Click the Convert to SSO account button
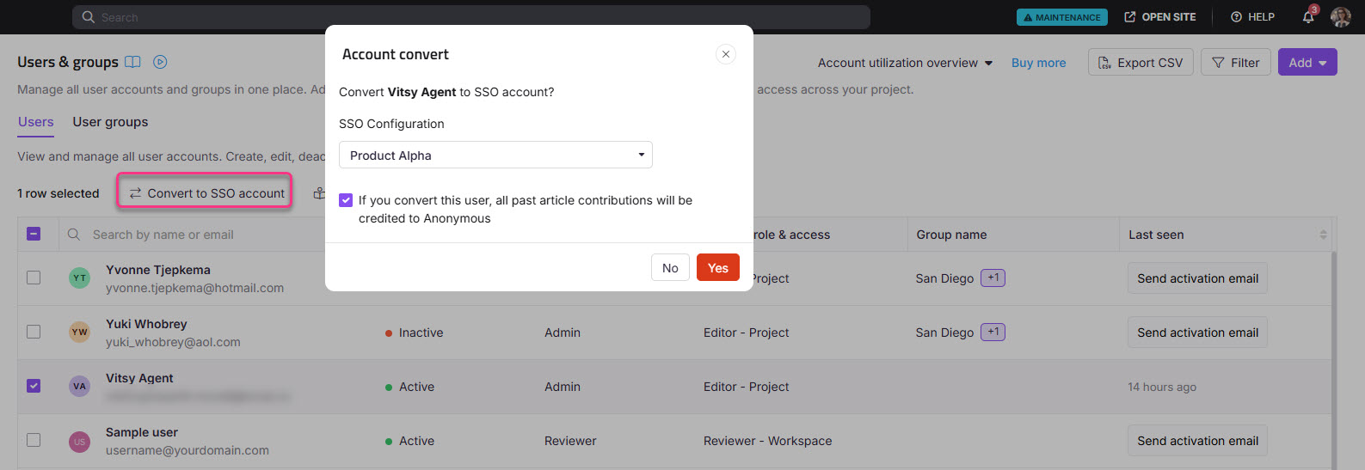This screenshot has height=470, width=1365. [x=206, y=193]
